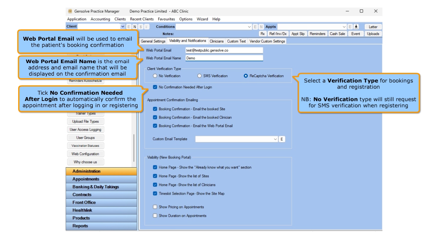Select the SMS Verification radio option
Viewport: 428px width, 250px height.
pos(199,76)
